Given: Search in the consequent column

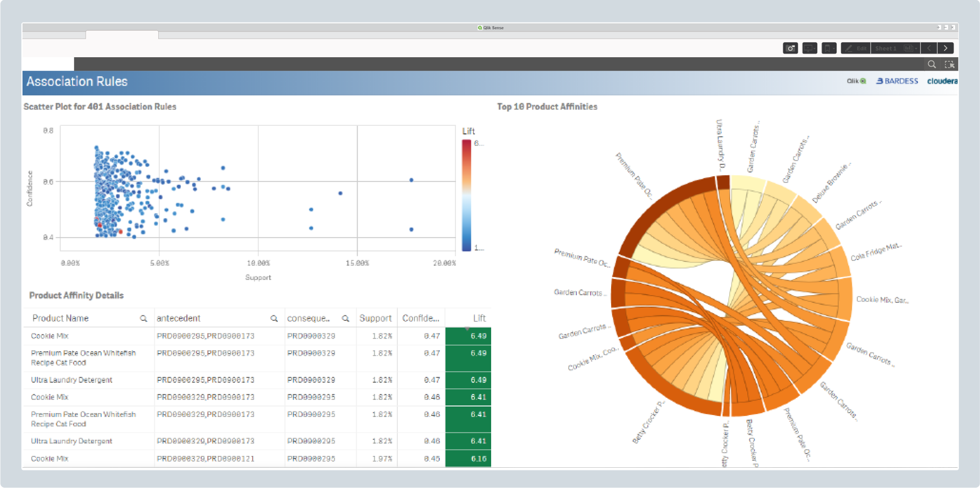Looking at the screenshot, I should (345, 319).
